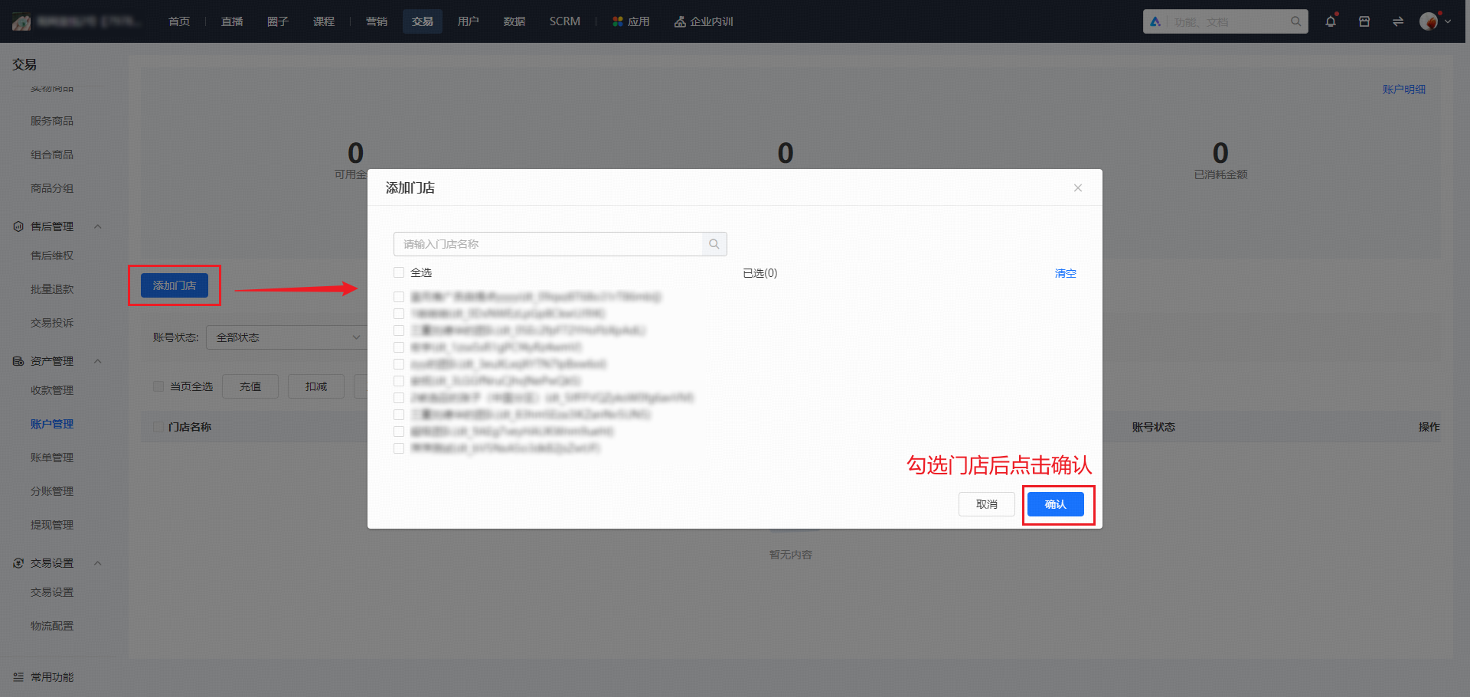Select 提现管理 in sidebar
This screenshot has width=1470, height=697.
(x=52, y=525)
